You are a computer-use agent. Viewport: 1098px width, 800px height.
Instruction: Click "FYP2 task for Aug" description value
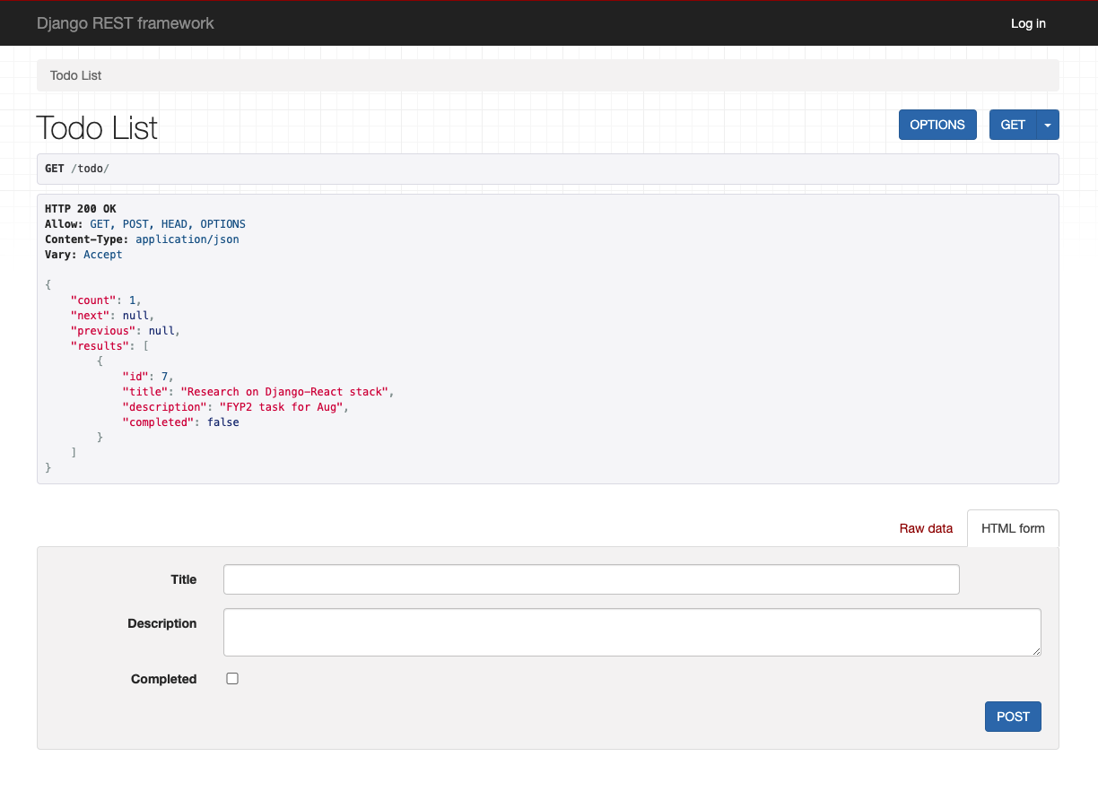click(x=281, y=407)
